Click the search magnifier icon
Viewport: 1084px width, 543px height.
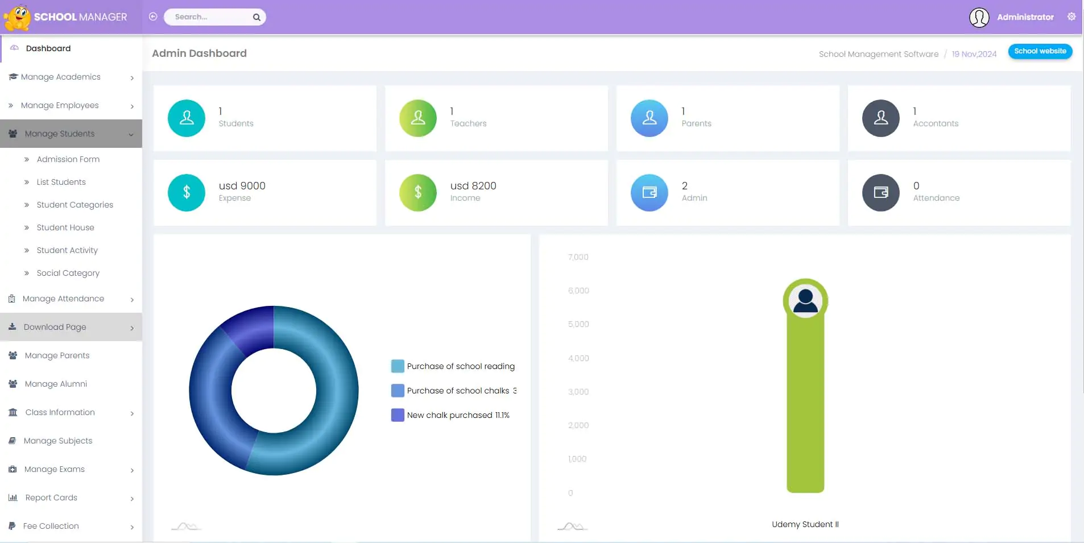[x=256, y=17]
